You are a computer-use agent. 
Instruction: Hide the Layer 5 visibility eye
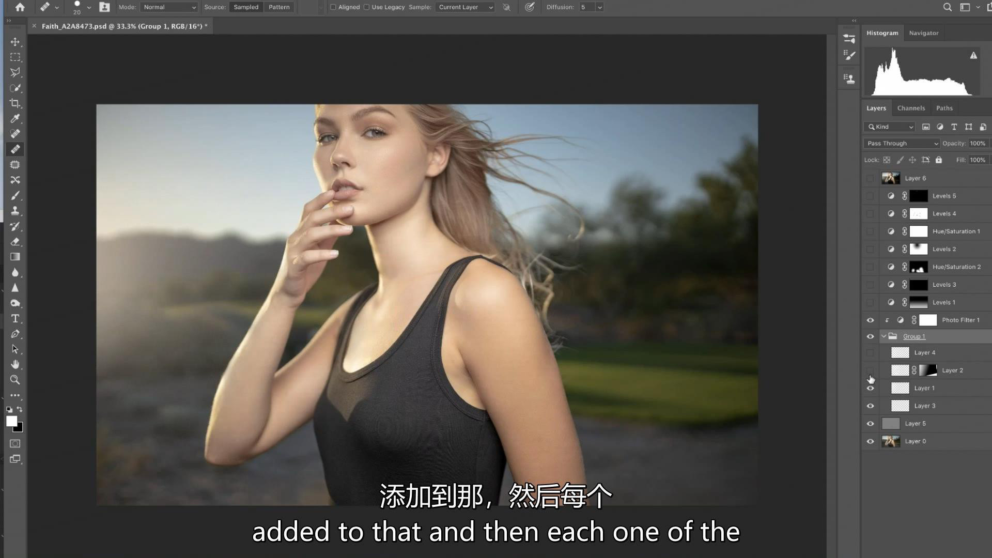[870, 424]
